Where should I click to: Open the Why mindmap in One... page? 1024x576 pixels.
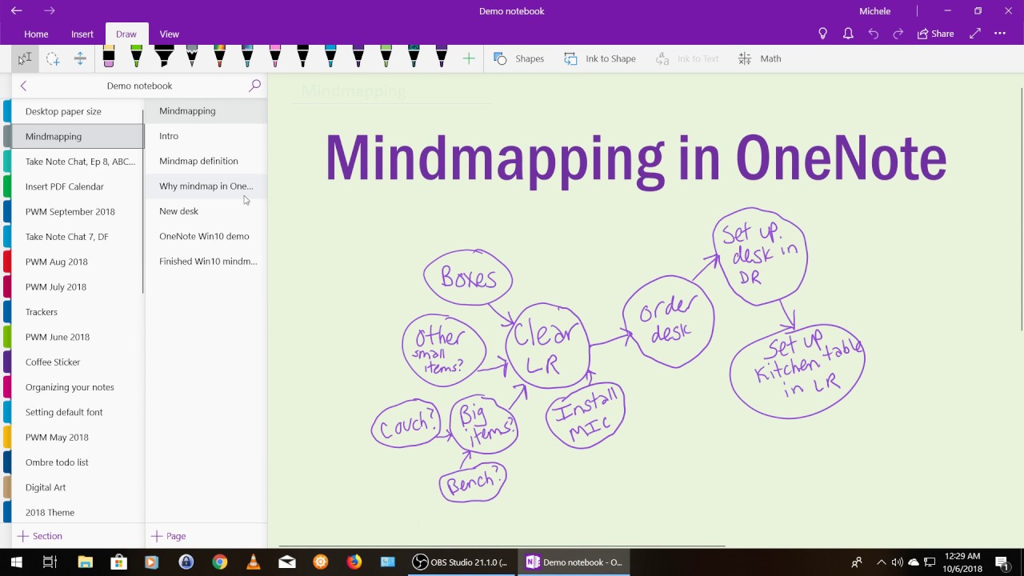click(206, 186)
